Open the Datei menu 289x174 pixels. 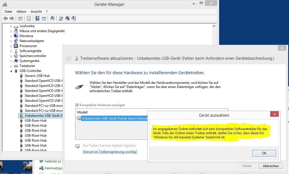8,12
